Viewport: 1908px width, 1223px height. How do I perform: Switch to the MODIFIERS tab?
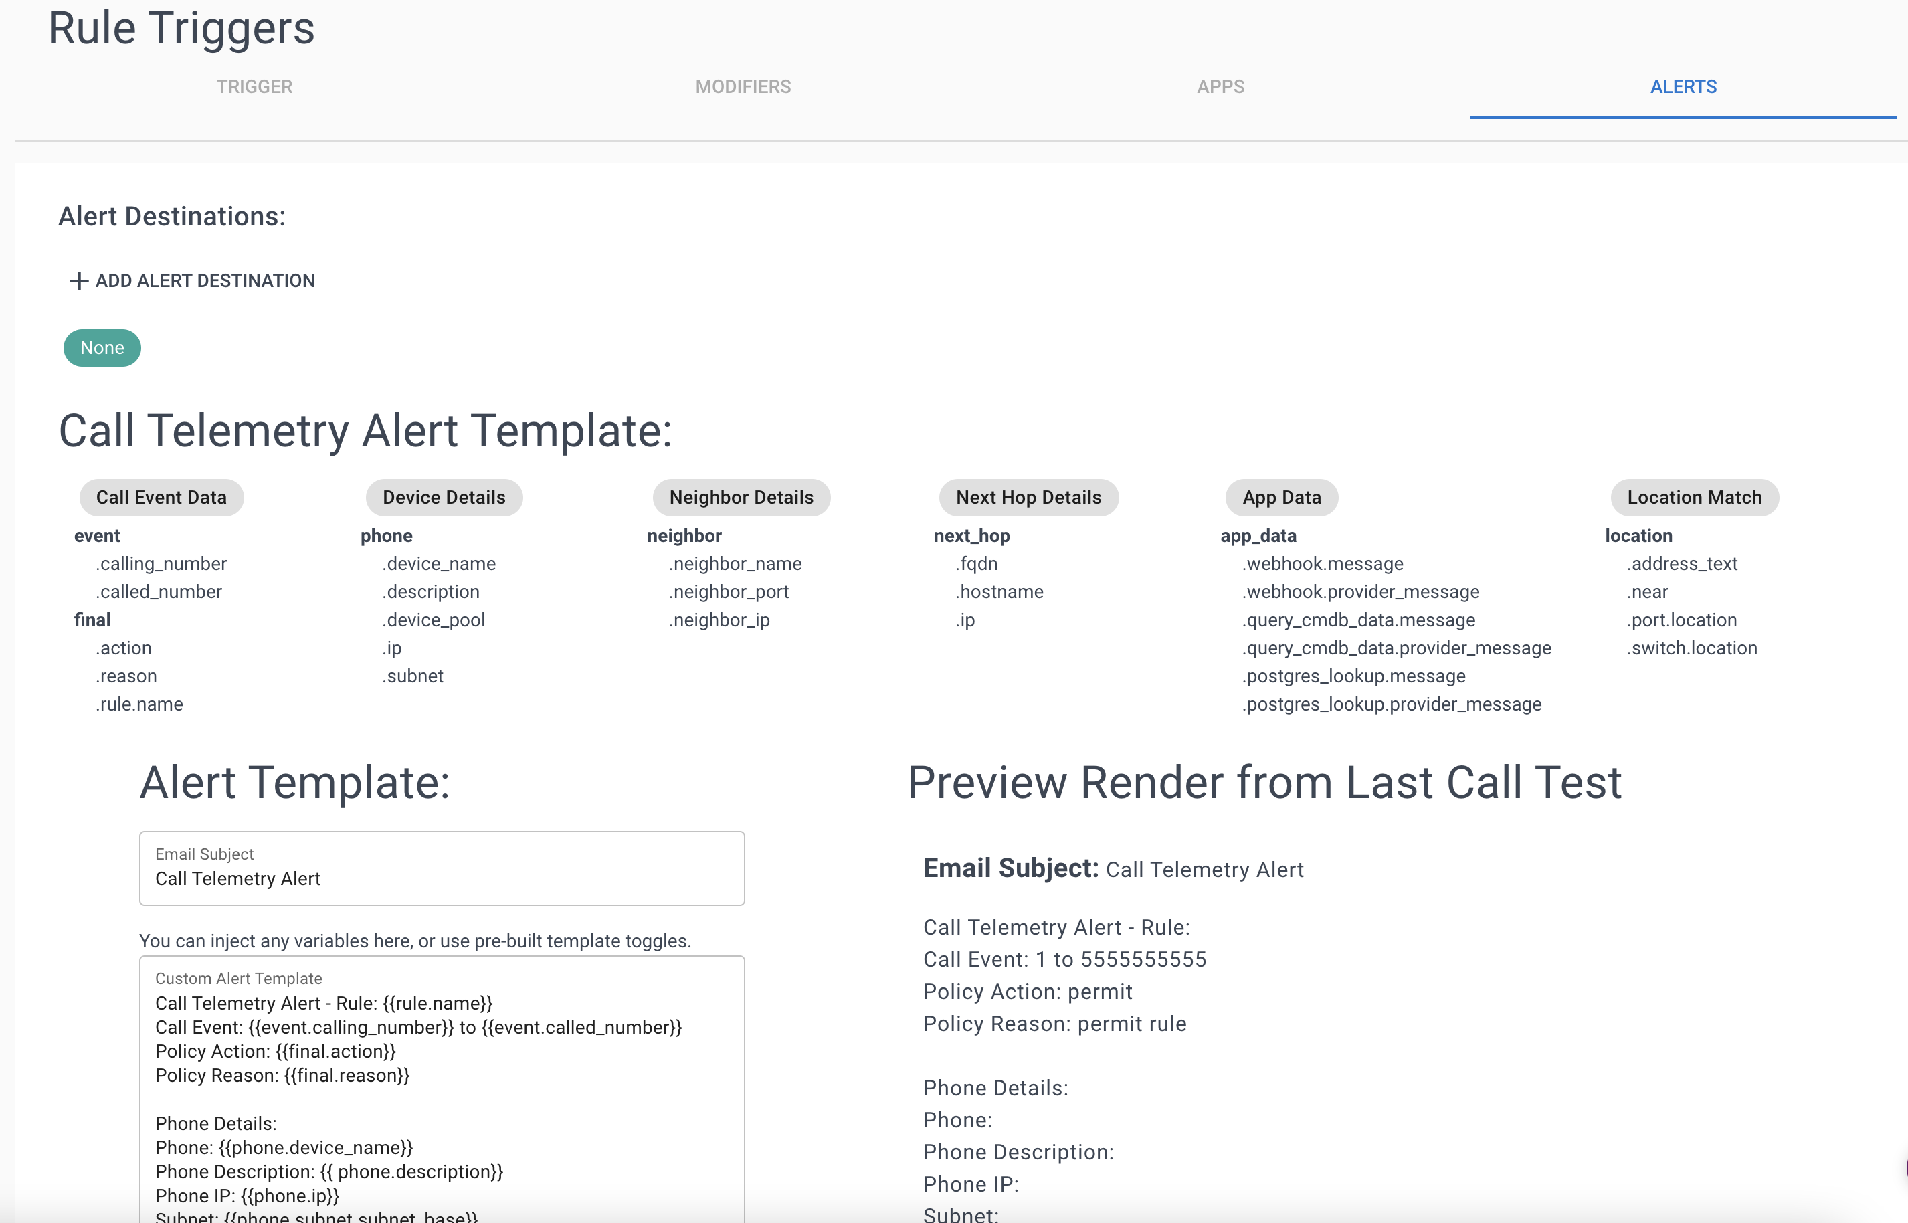click(743, 86)
